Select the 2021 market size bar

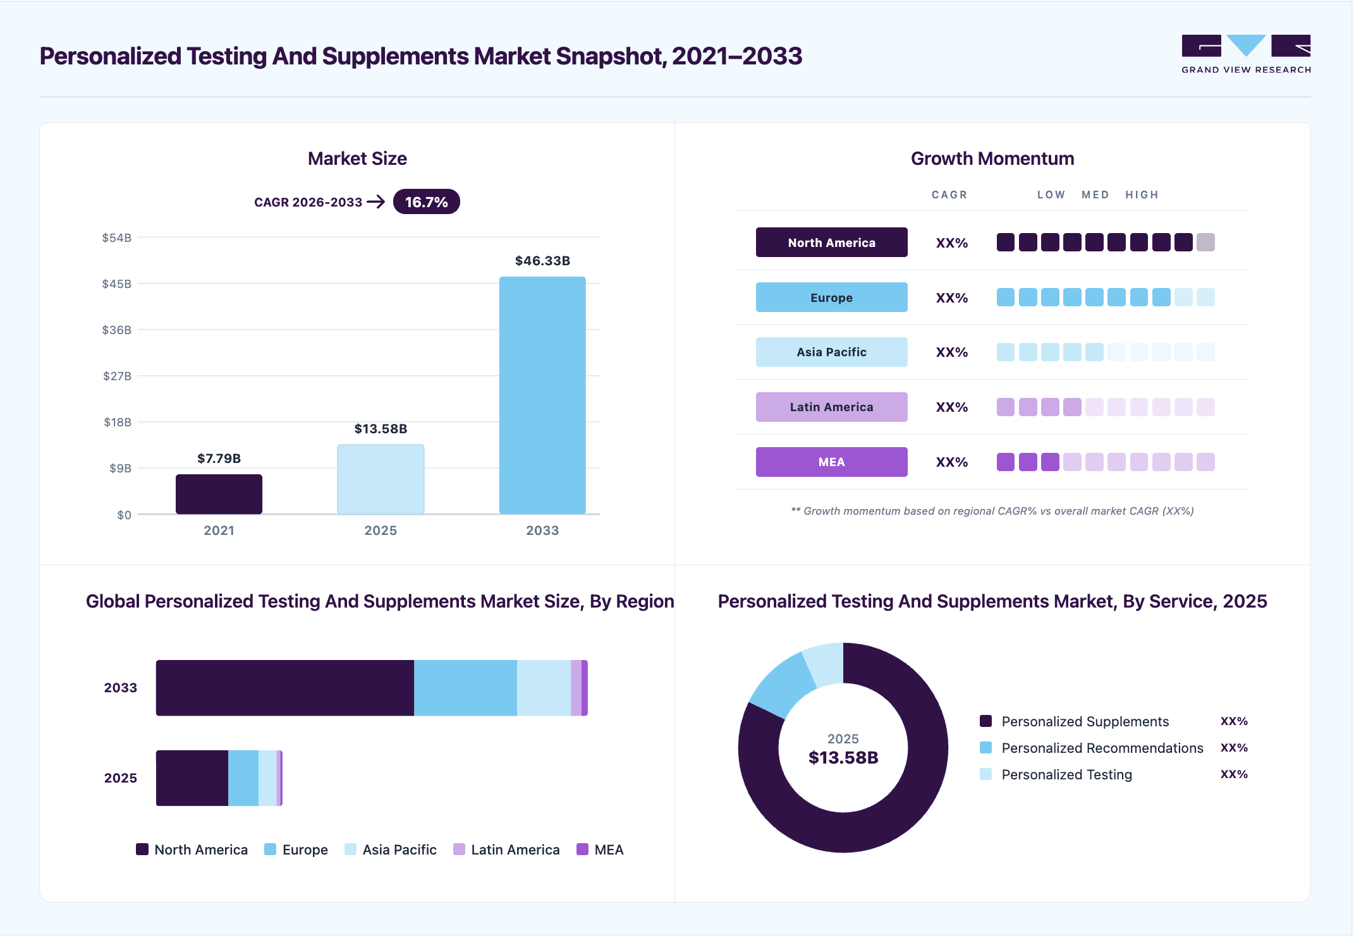(x=219, y=494)
